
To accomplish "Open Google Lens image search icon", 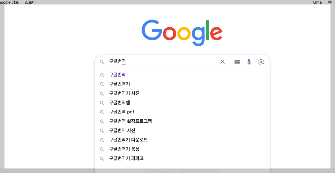I will 261,62.
